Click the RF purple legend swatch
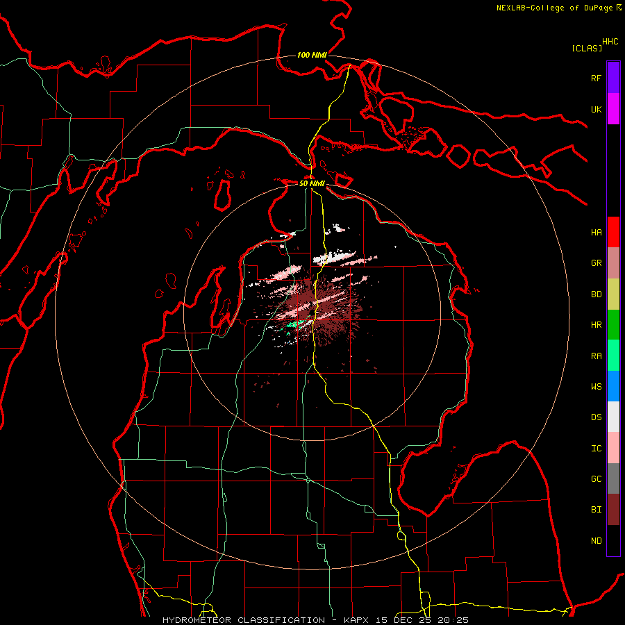625x625 pixels. (613, 78)
